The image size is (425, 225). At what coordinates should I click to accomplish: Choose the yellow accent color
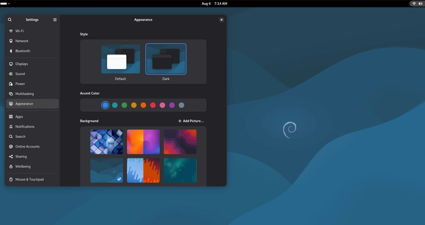[134, 105]
